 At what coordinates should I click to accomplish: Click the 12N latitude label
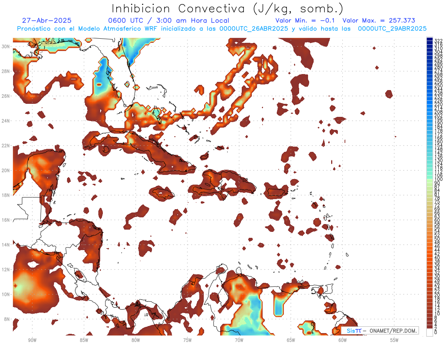pos(6,269)
